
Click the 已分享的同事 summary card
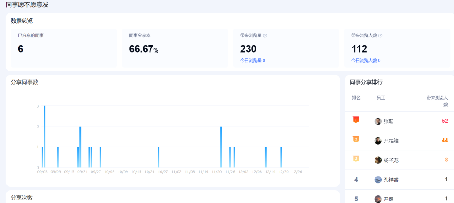(x=64, y=48)
